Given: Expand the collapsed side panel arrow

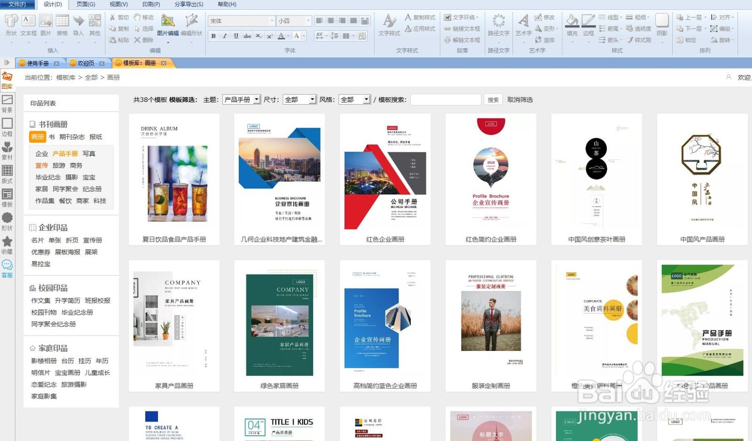Looking at the screenshot, I should 7,62.
